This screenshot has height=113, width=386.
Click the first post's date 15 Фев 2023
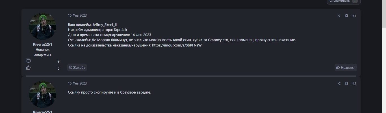(77, 15)
